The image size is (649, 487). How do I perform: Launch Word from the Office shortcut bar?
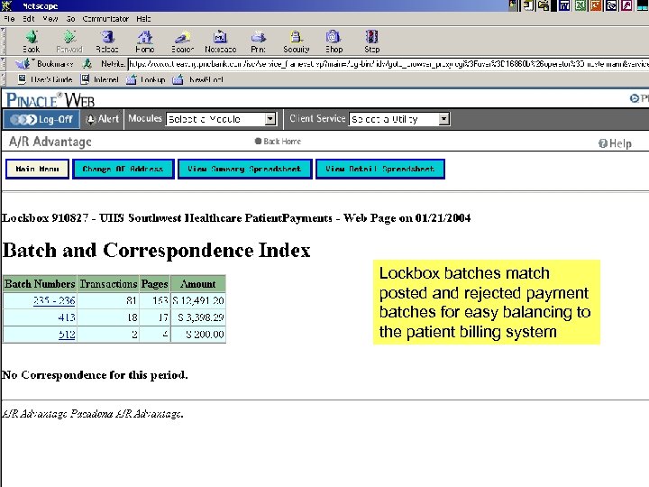point(564,5)
